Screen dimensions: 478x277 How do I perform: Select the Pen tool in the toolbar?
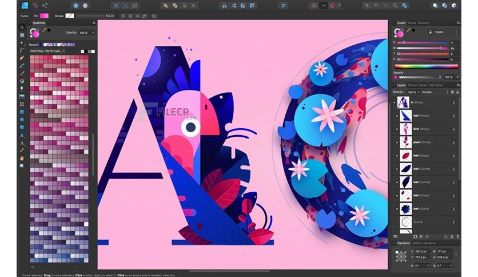22,58
